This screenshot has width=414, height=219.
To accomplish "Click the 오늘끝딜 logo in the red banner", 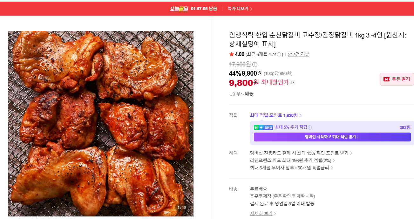I will pyautogui.click(x=179, y=9).
